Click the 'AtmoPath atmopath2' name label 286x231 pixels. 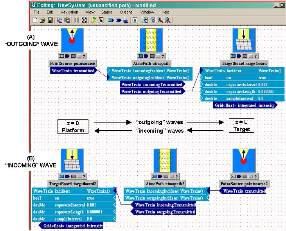[x=165, y=184]
